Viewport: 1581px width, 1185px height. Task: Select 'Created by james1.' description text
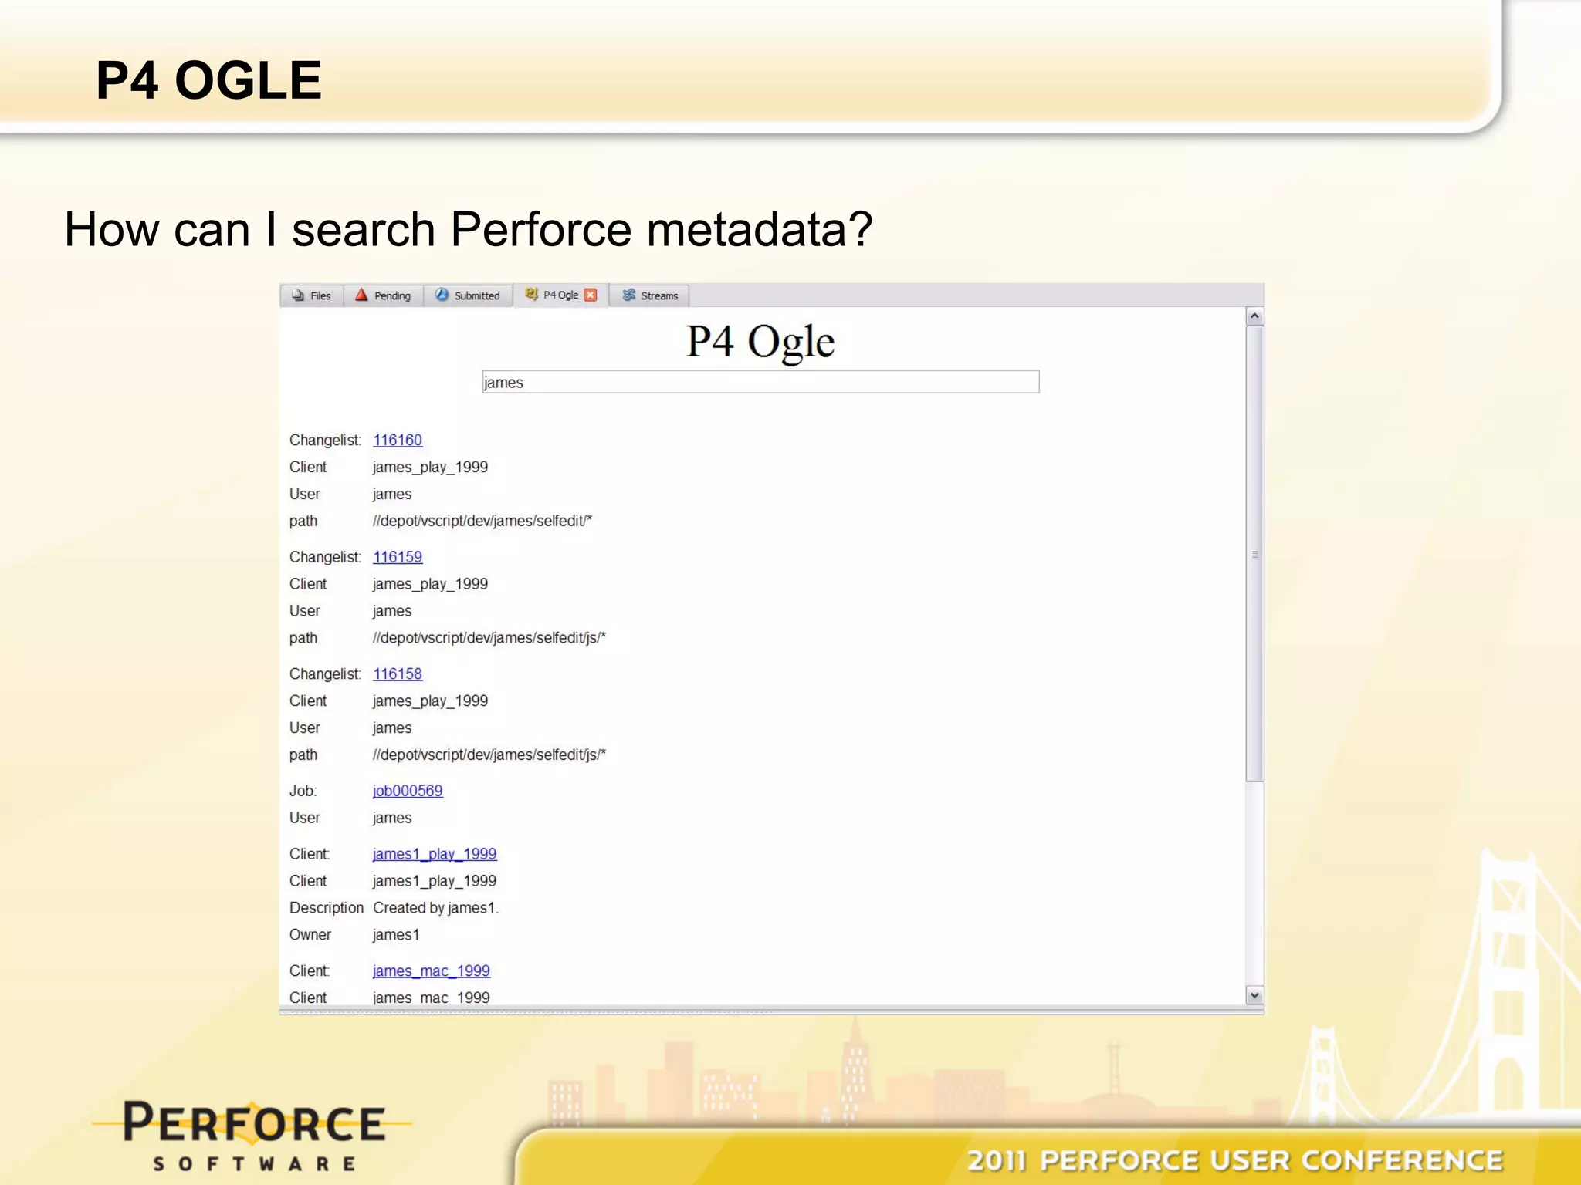436,908
